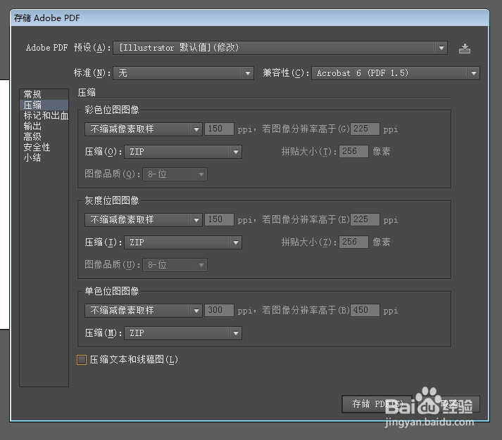Open the 兼容性 Acrobat 6 dropdown
Screen dimensions: 502x440
(x=396, y=73)
